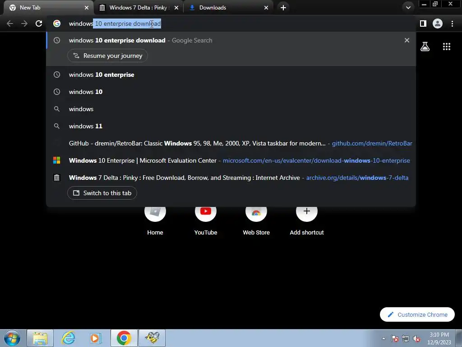Viewport: 462px width, 347px height.
Task: Open the tab search dropdown arrow
Action: coord(408,8)
